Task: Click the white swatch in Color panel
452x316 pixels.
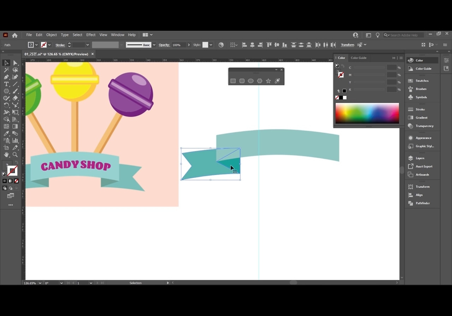Action: point(345,98)
